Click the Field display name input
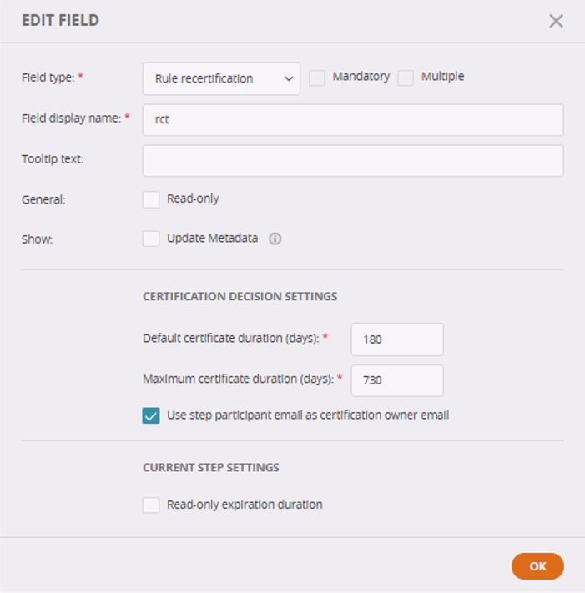 click(353, 120)
